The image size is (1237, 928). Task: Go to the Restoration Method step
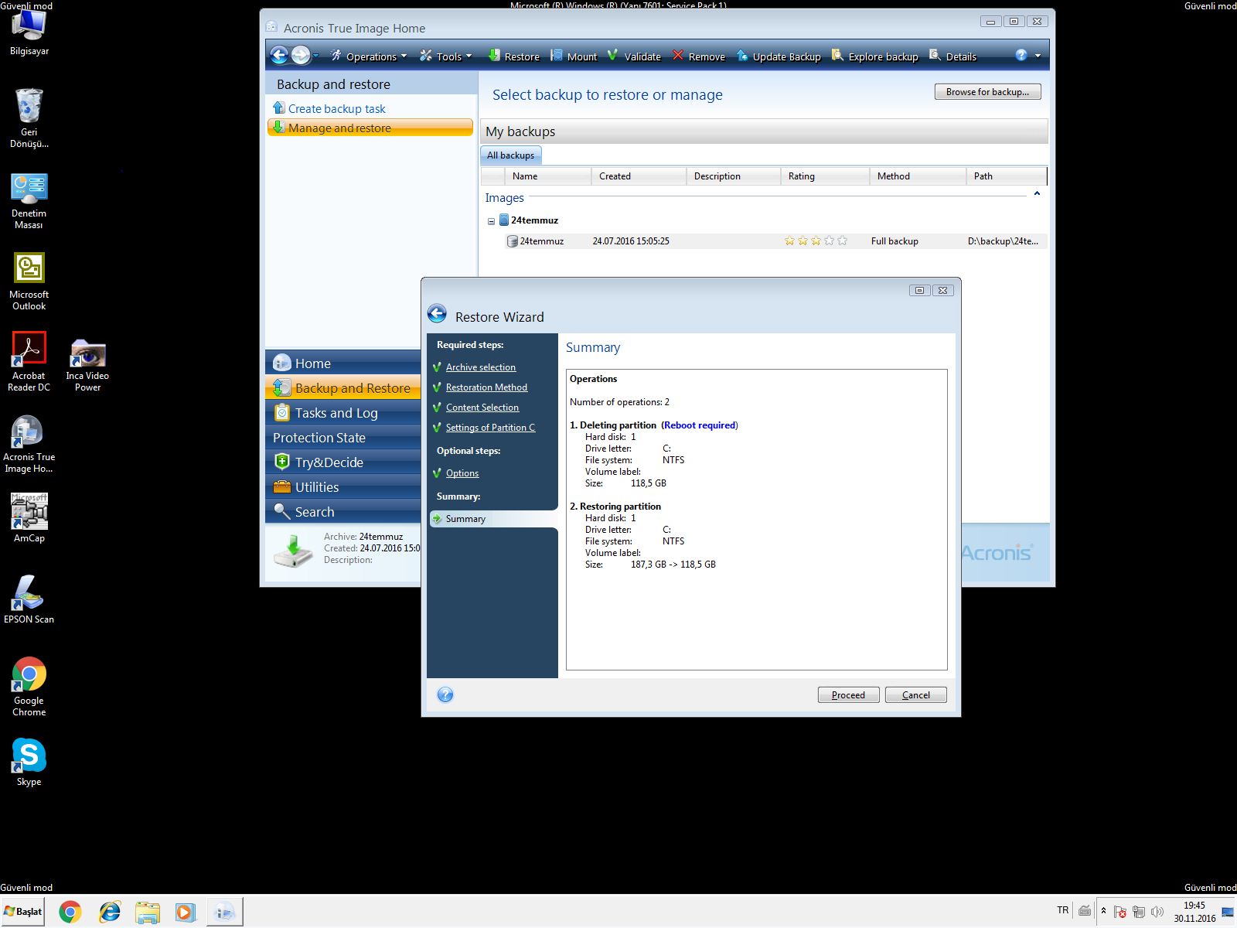(486, 387)
